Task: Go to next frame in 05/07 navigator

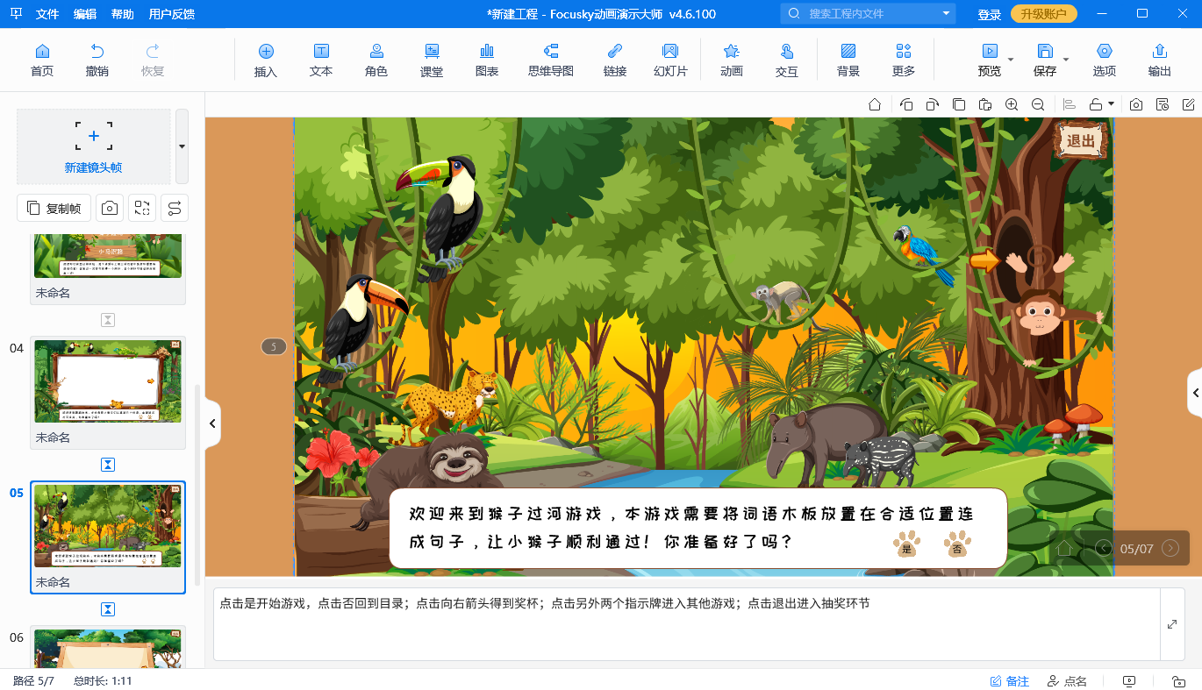Action: tap(1170, 549)
